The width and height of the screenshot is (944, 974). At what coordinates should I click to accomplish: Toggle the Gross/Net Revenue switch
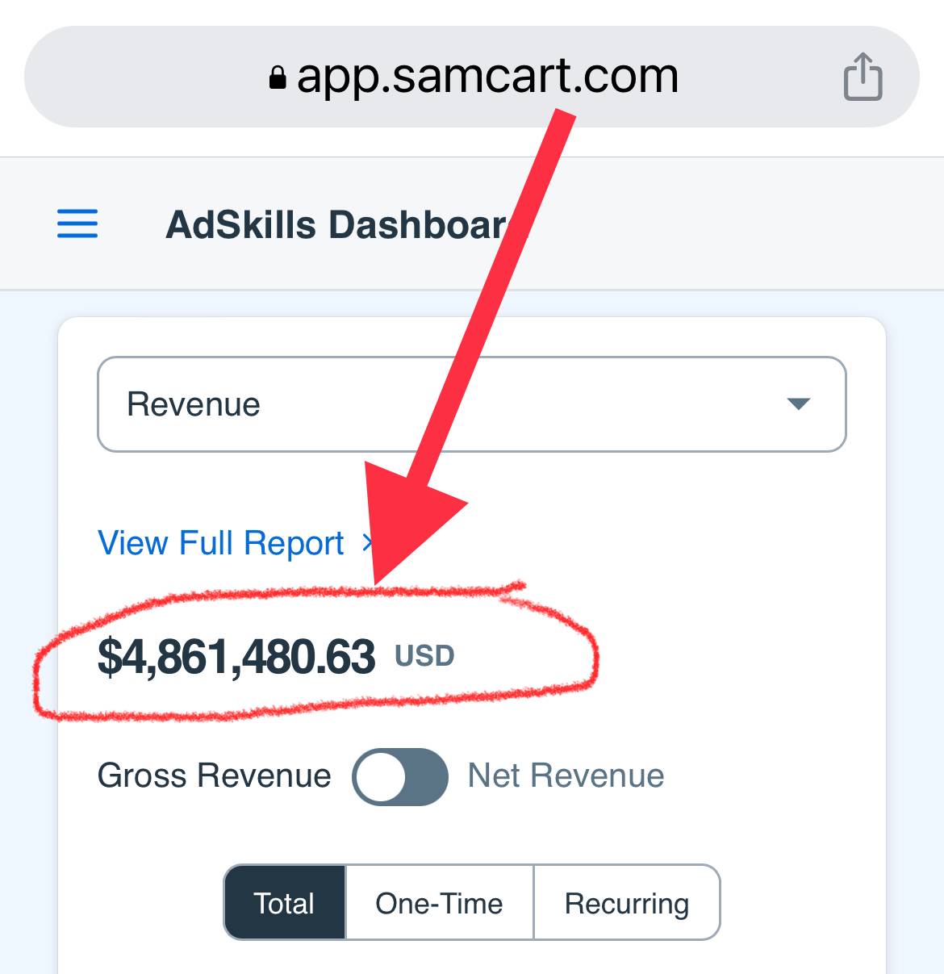pyautogui.click(x=400, y=776)
